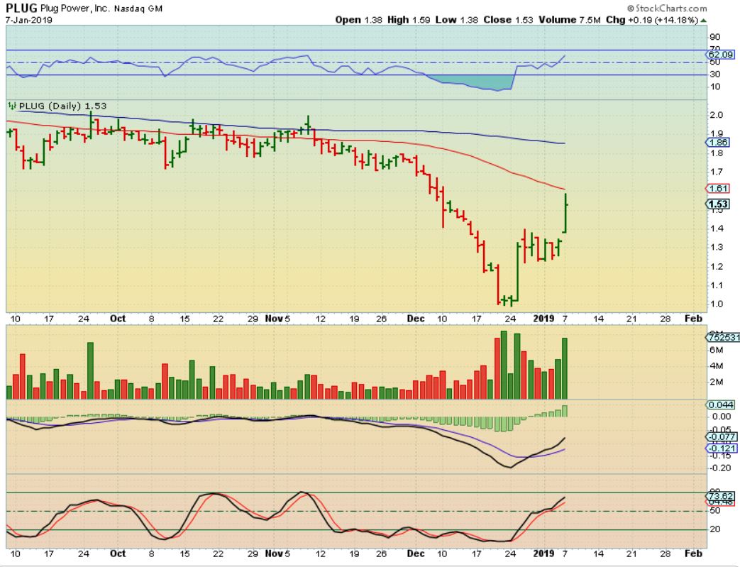Click the 20 level on the stochastic scale
The image size is (740, 567).
click(x=715, y=529)
